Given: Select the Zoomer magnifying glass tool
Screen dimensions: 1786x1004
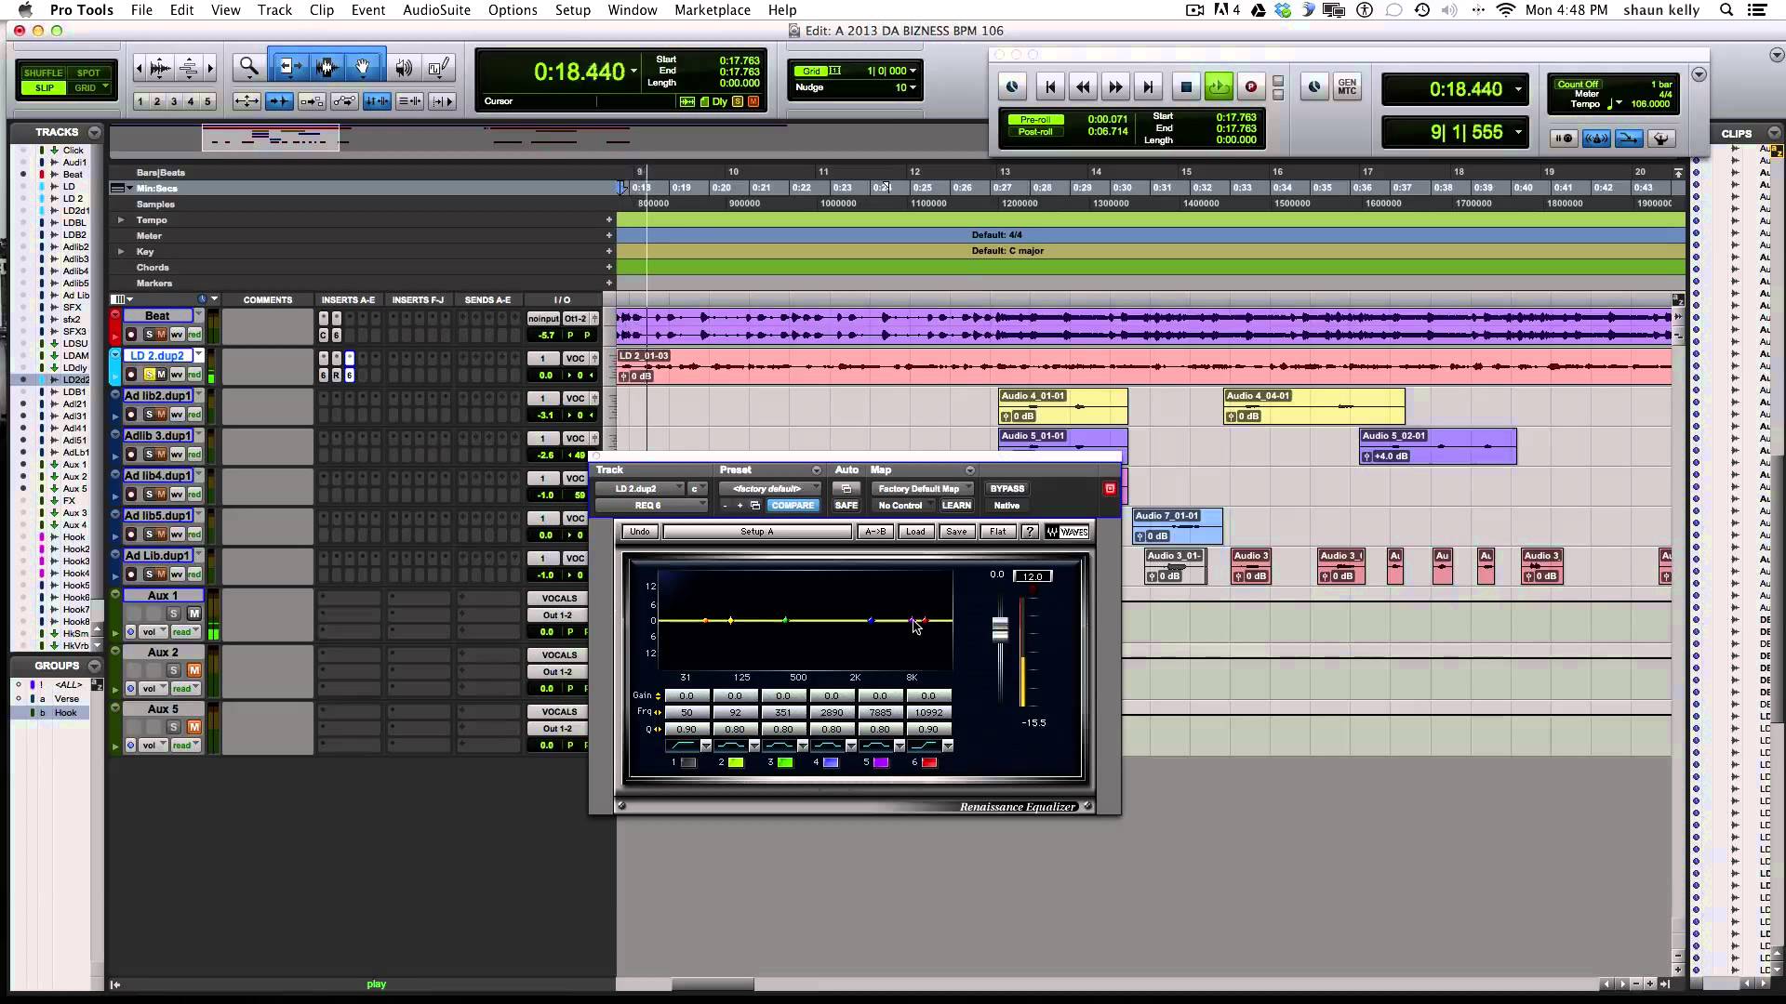Looking at the screenshot, I should (248, 66).
